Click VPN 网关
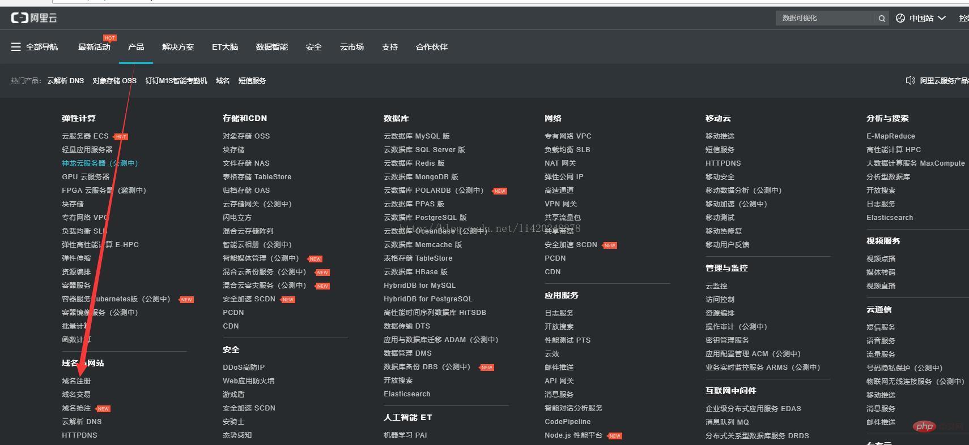 pyautogui.click(x=561, y=204)
